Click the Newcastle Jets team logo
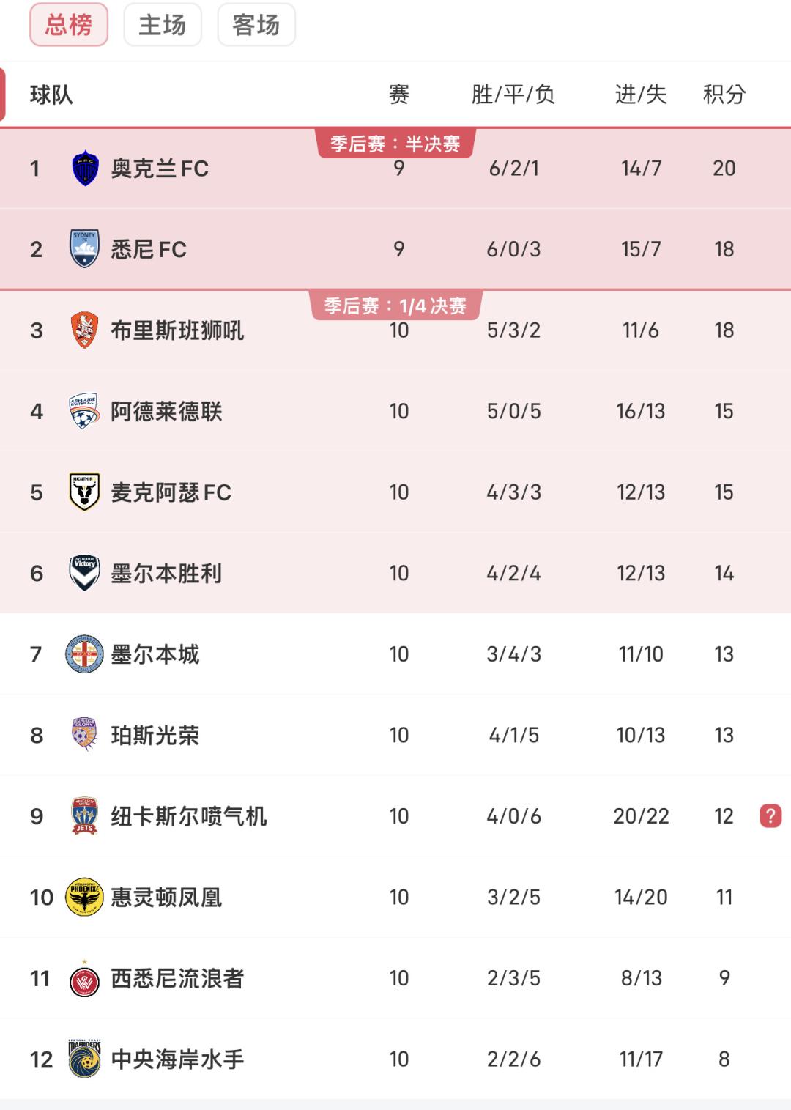This screenshot has width=791, height=1110. point(85,816)
